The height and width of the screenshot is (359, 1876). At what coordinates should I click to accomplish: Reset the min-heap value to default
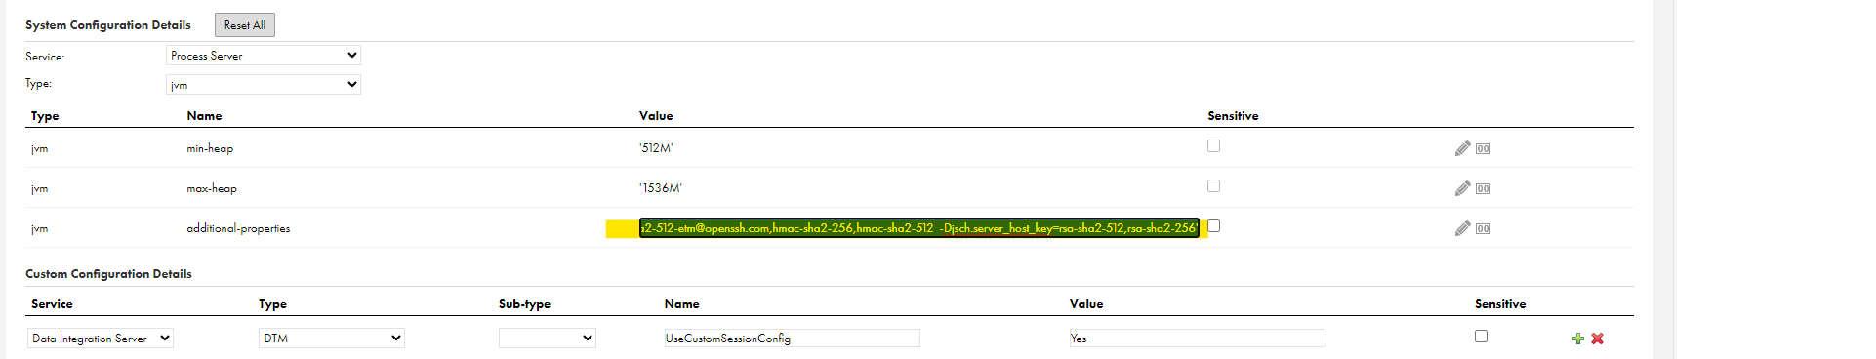click(1483, 149)
